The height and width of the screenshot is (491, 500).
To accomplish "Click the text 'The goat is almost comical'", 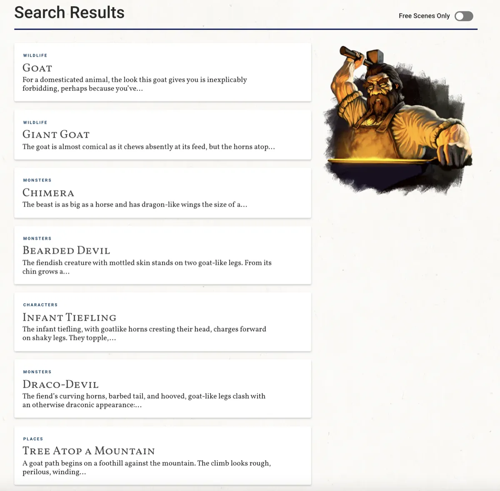I will (65, 147).
